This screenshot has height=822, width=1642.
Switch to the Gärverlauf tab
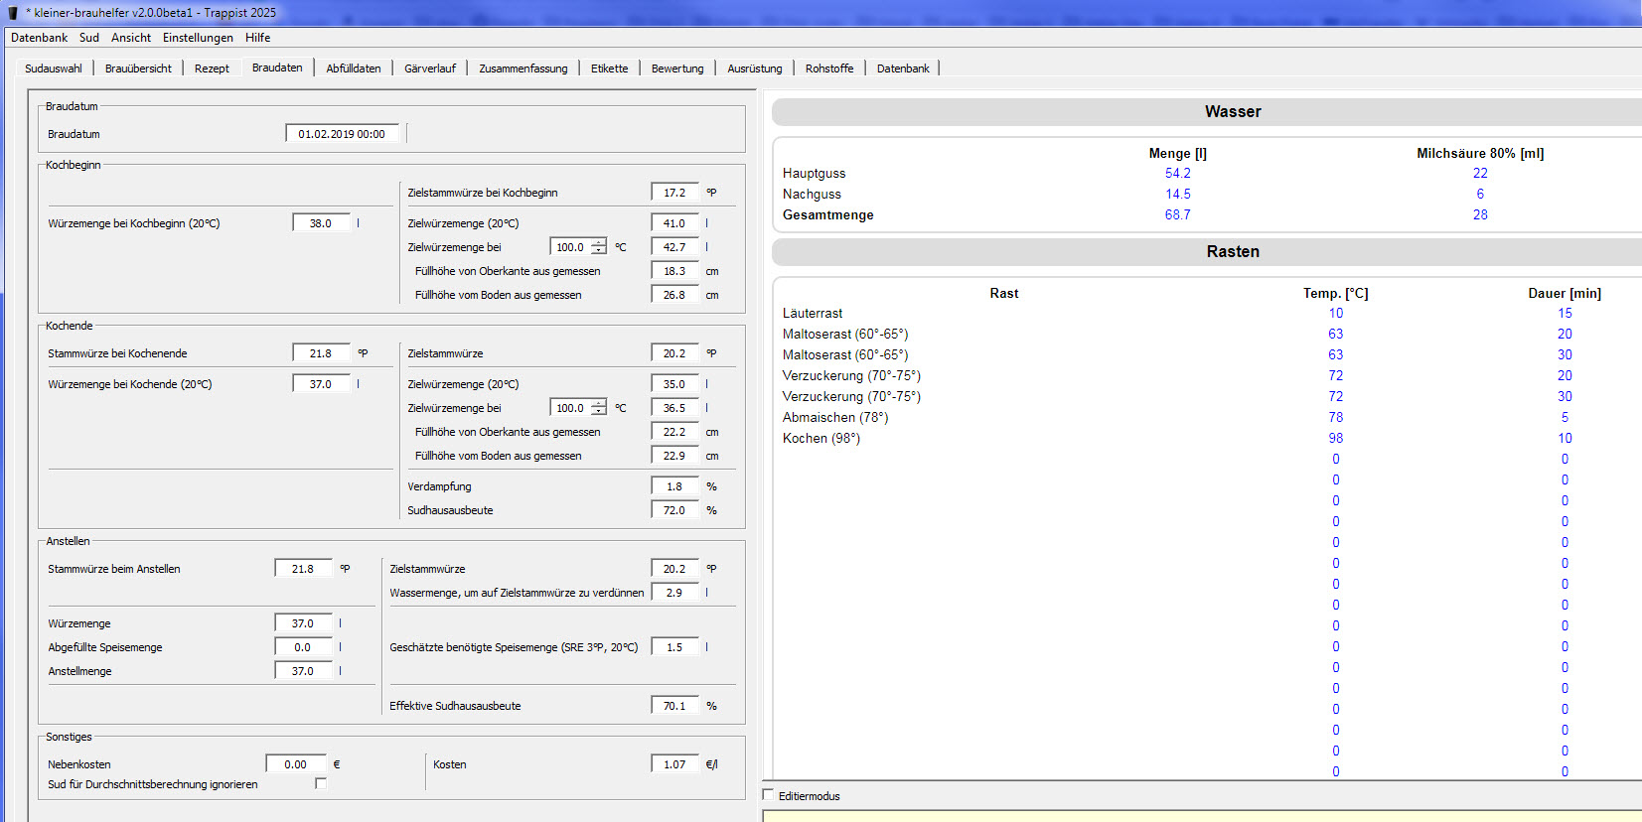tap(430, 68)
